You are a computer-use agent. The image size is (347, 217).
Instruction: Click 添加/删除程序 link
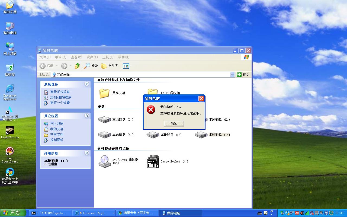61,97
